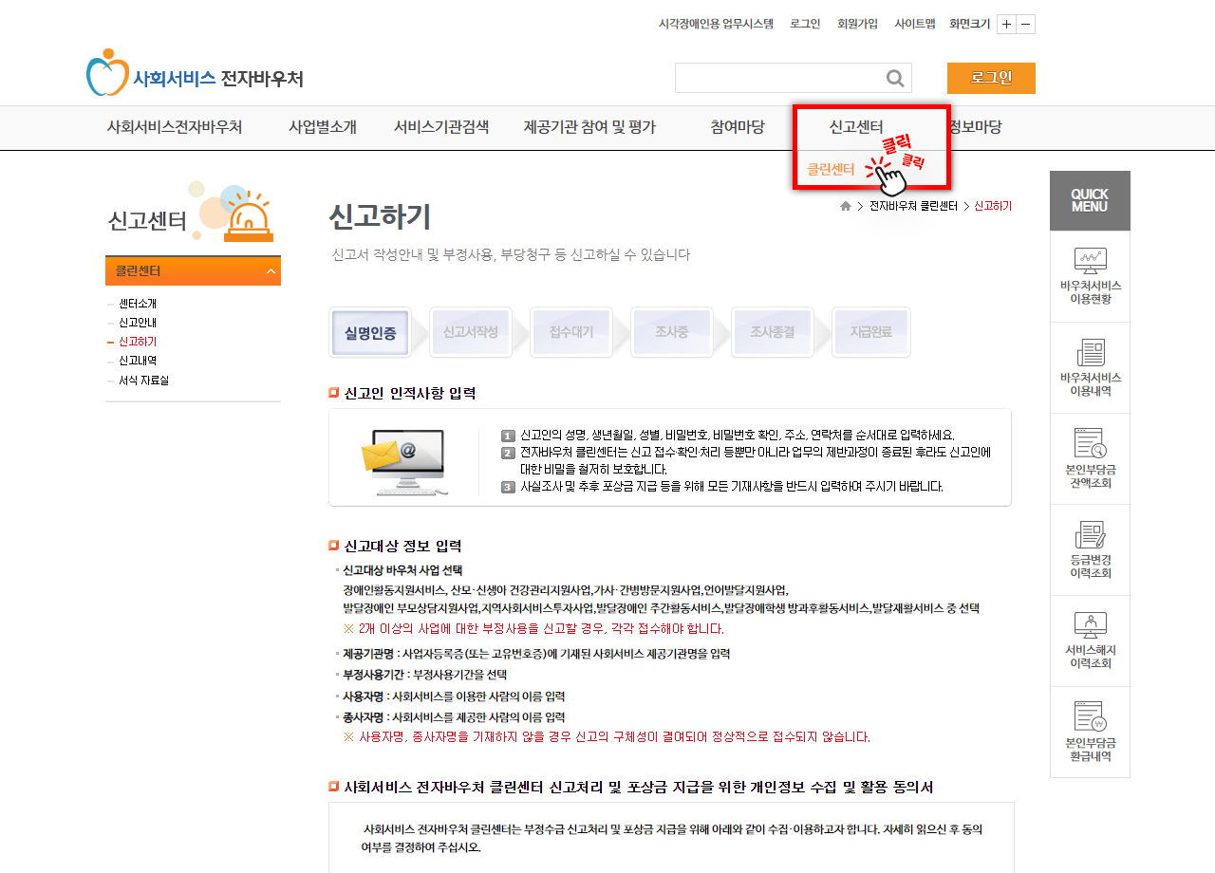Click 실명인증 step box
Screen dimensions: 1215x873
(370, 332)
